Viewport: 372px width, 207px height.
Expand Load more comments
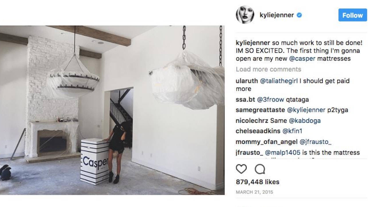pos(268,69)
